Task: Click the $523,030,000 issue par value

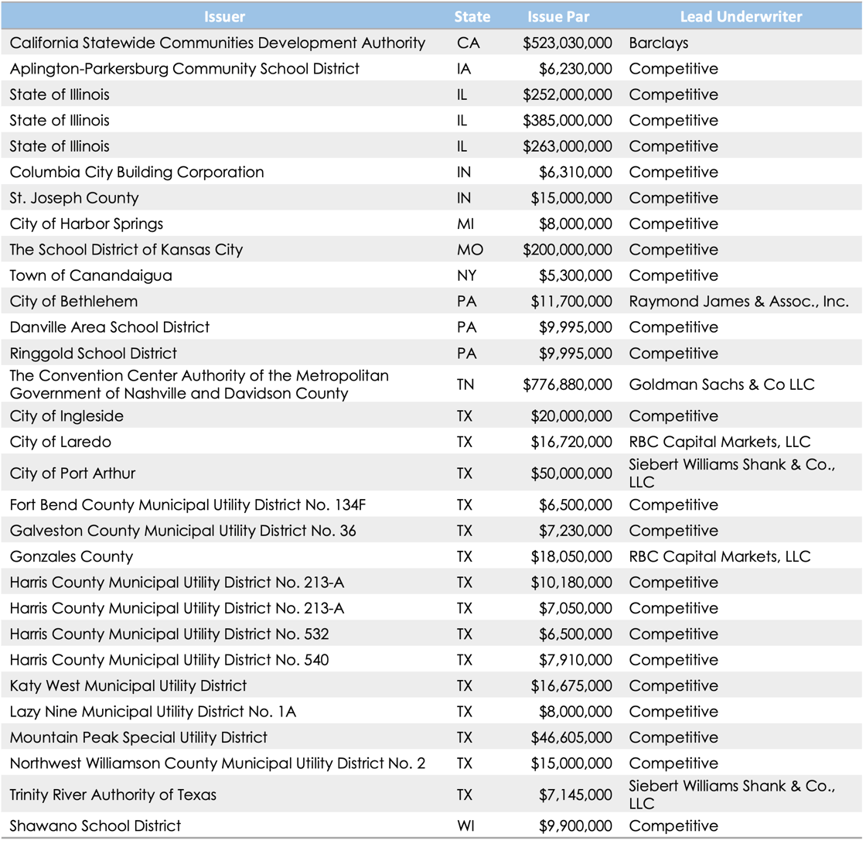Action: (x=568, y=43)
